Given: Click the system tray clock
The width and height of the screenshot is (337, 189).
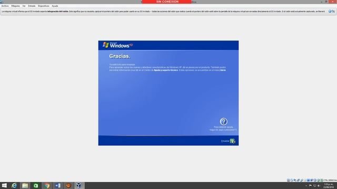Looking at the screenshot, I should pos(329,186).
